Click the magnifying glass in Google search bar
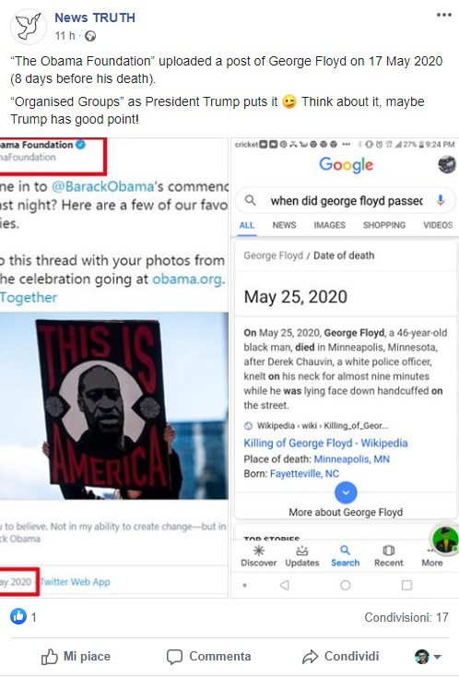 click(251, 200)
